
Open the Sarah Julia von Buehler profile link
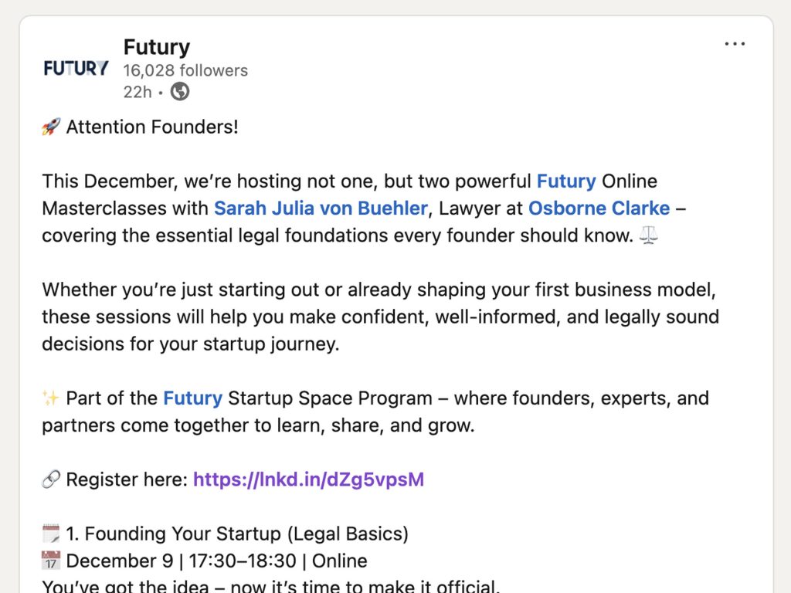coord(321,208)
